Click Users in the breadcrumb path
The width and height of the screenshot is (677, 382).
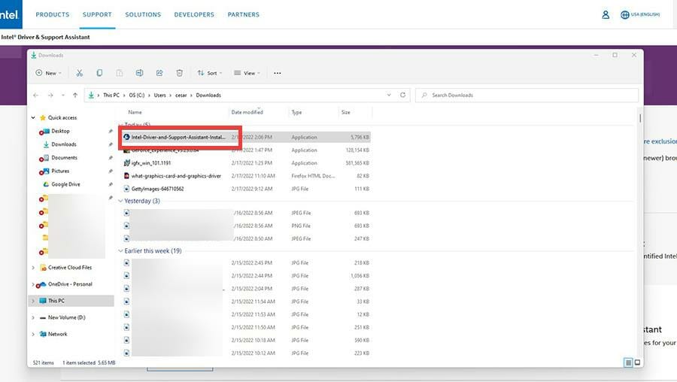(x=159, y=95)
